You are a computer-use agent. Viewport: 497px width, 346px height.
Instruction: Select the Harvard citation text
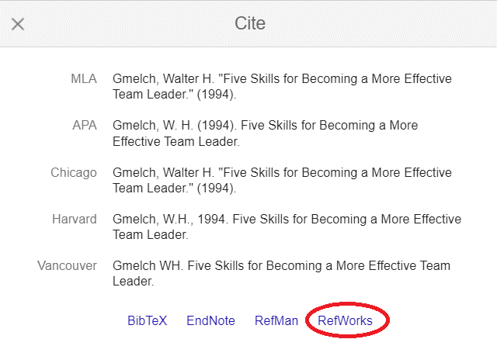(x=287, y=227)
